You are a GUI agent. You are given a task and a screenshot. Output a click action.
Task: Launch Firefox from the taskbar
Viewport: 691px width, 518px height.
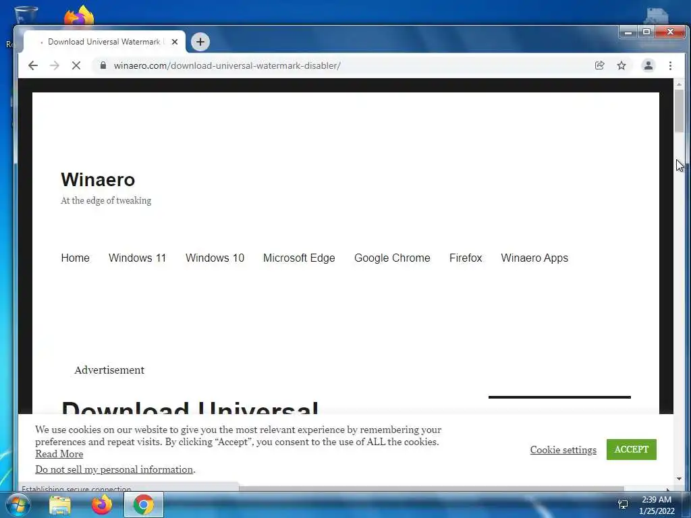[102, 505]
